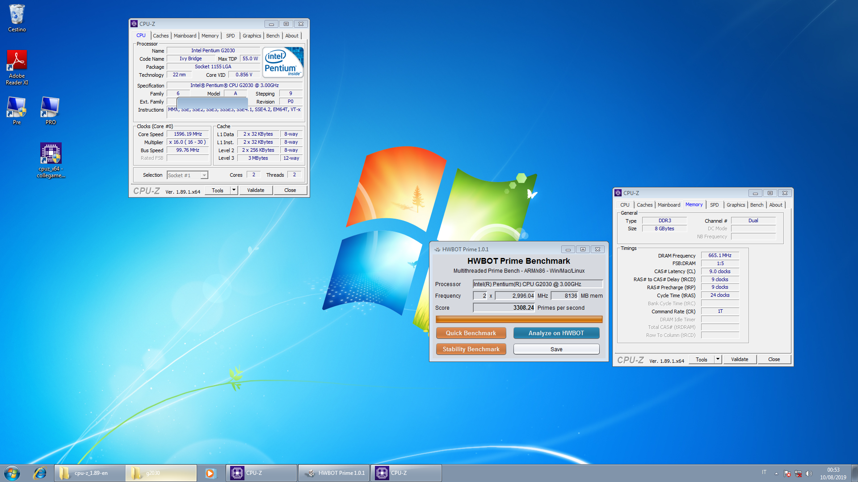This screenshot has width=858, height=482.
Task: Open Adobe Reader XI desktop shortcut
Action: (x=17, y=67)
